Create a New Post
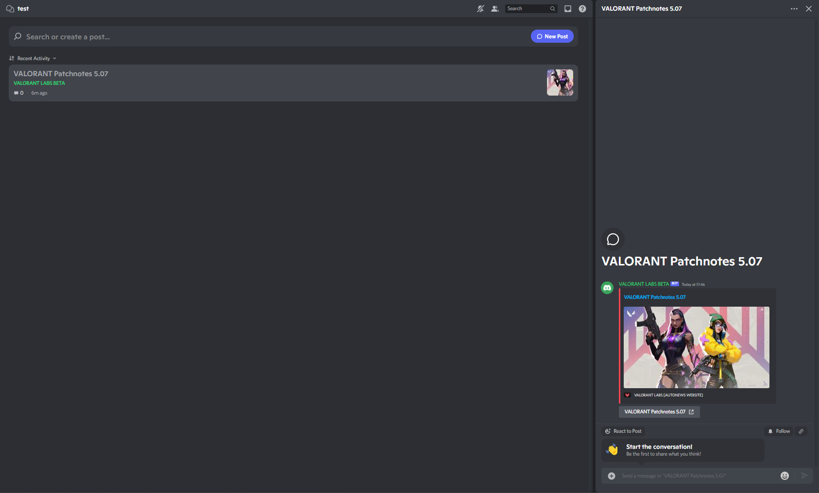 (552, 36)
